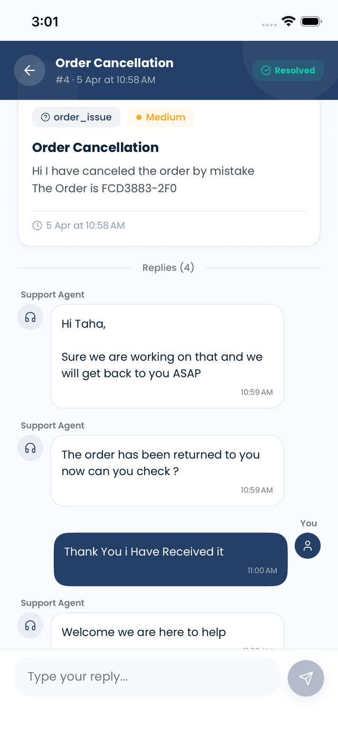Open the order_issue category tag
Screen dimensions: 338x733
click(x=76, y=117)
